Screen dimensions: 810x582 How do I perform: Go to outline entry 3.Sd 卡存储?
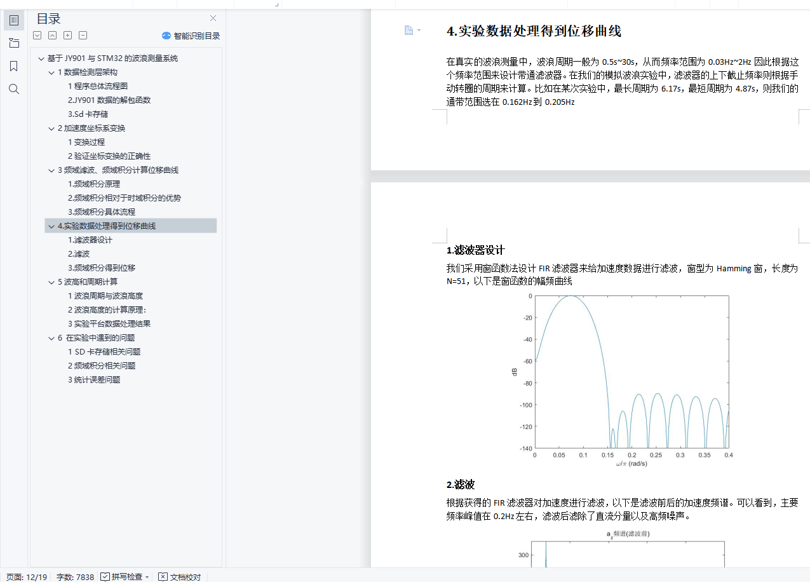pyautogui.click(x=88, y=114)
